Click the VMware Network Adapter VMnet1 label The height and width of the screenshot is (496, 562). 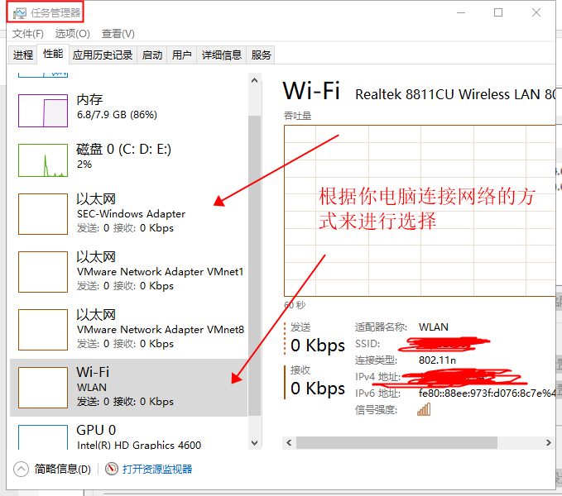coord(161,272)
